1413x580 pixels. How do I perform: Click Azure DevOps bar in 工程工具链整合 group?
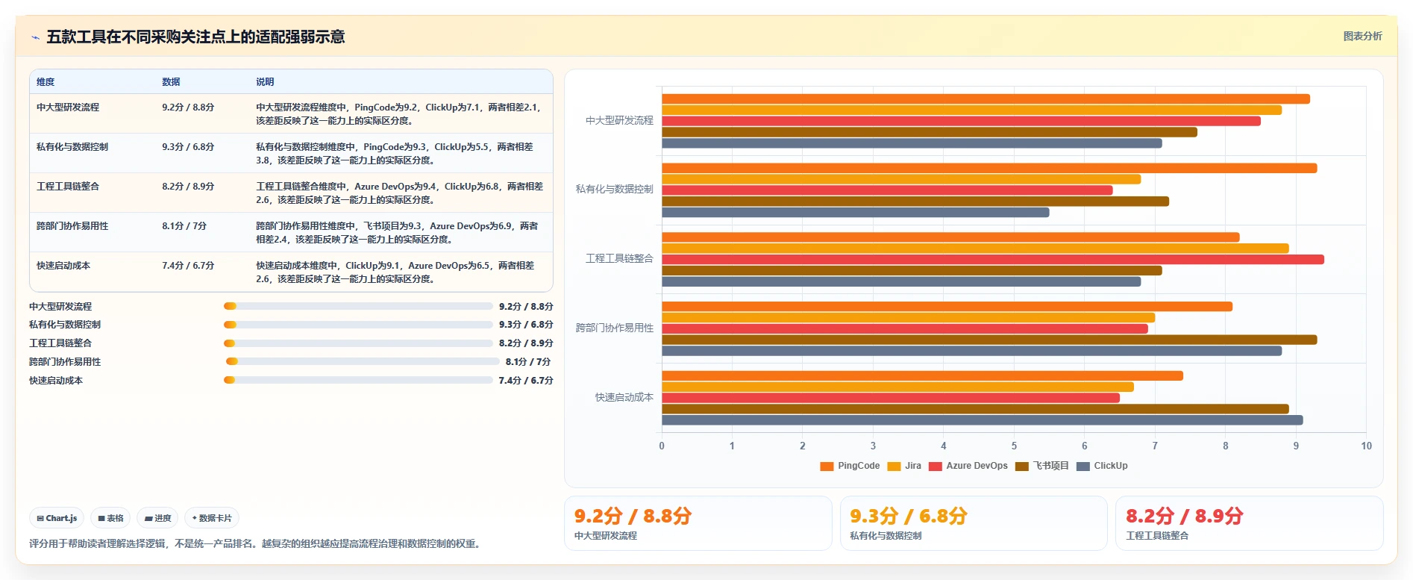tap(993, 260)
